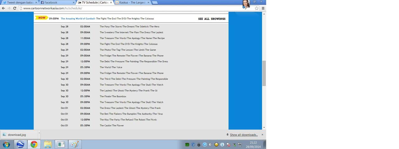
Task: Click SEE ALL SHOWINGS
Action: click(x=212, y=19)
